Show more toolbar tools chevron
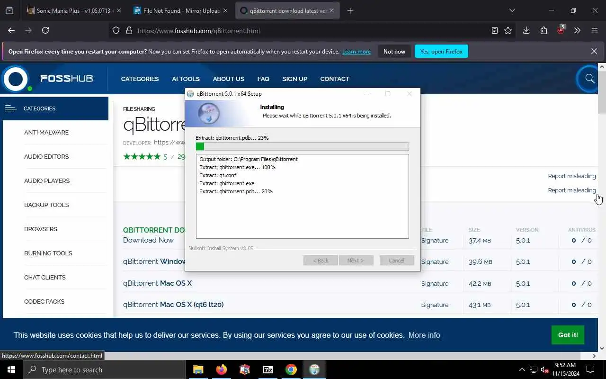The width and height of the screenshot is (606, 379). click(577, 30)
